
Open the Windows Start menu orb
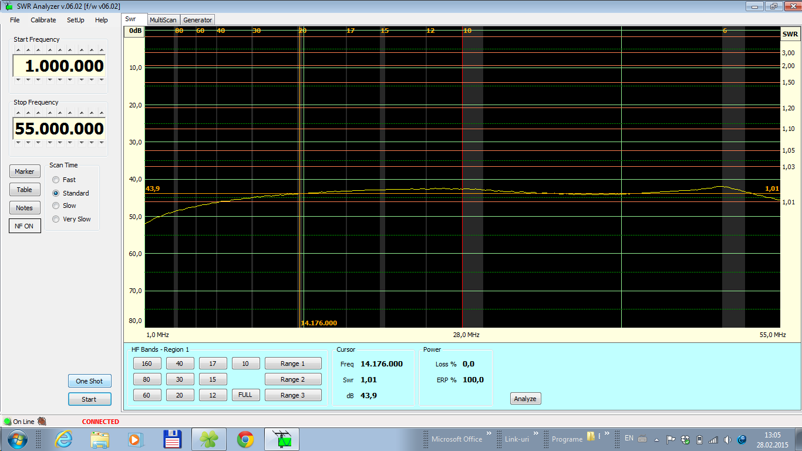pyautogui.click(x=16, y=439)
